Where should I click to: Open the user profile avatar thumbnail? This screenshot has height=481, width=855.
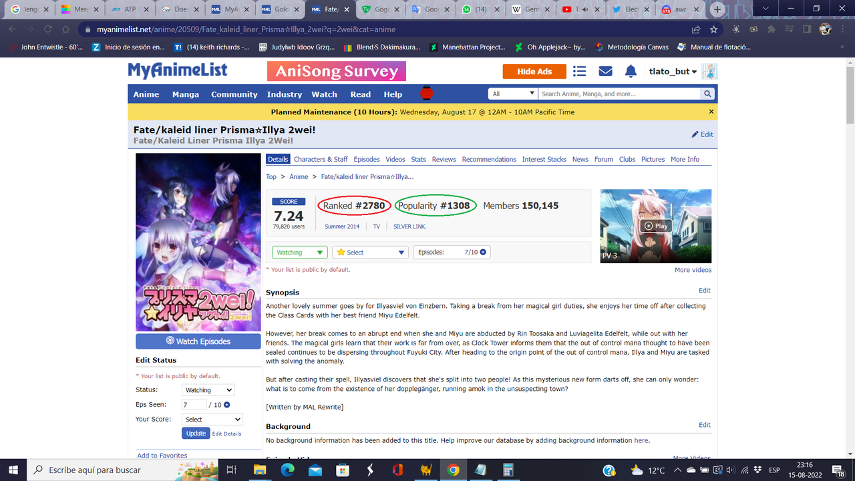coord(709,71)
